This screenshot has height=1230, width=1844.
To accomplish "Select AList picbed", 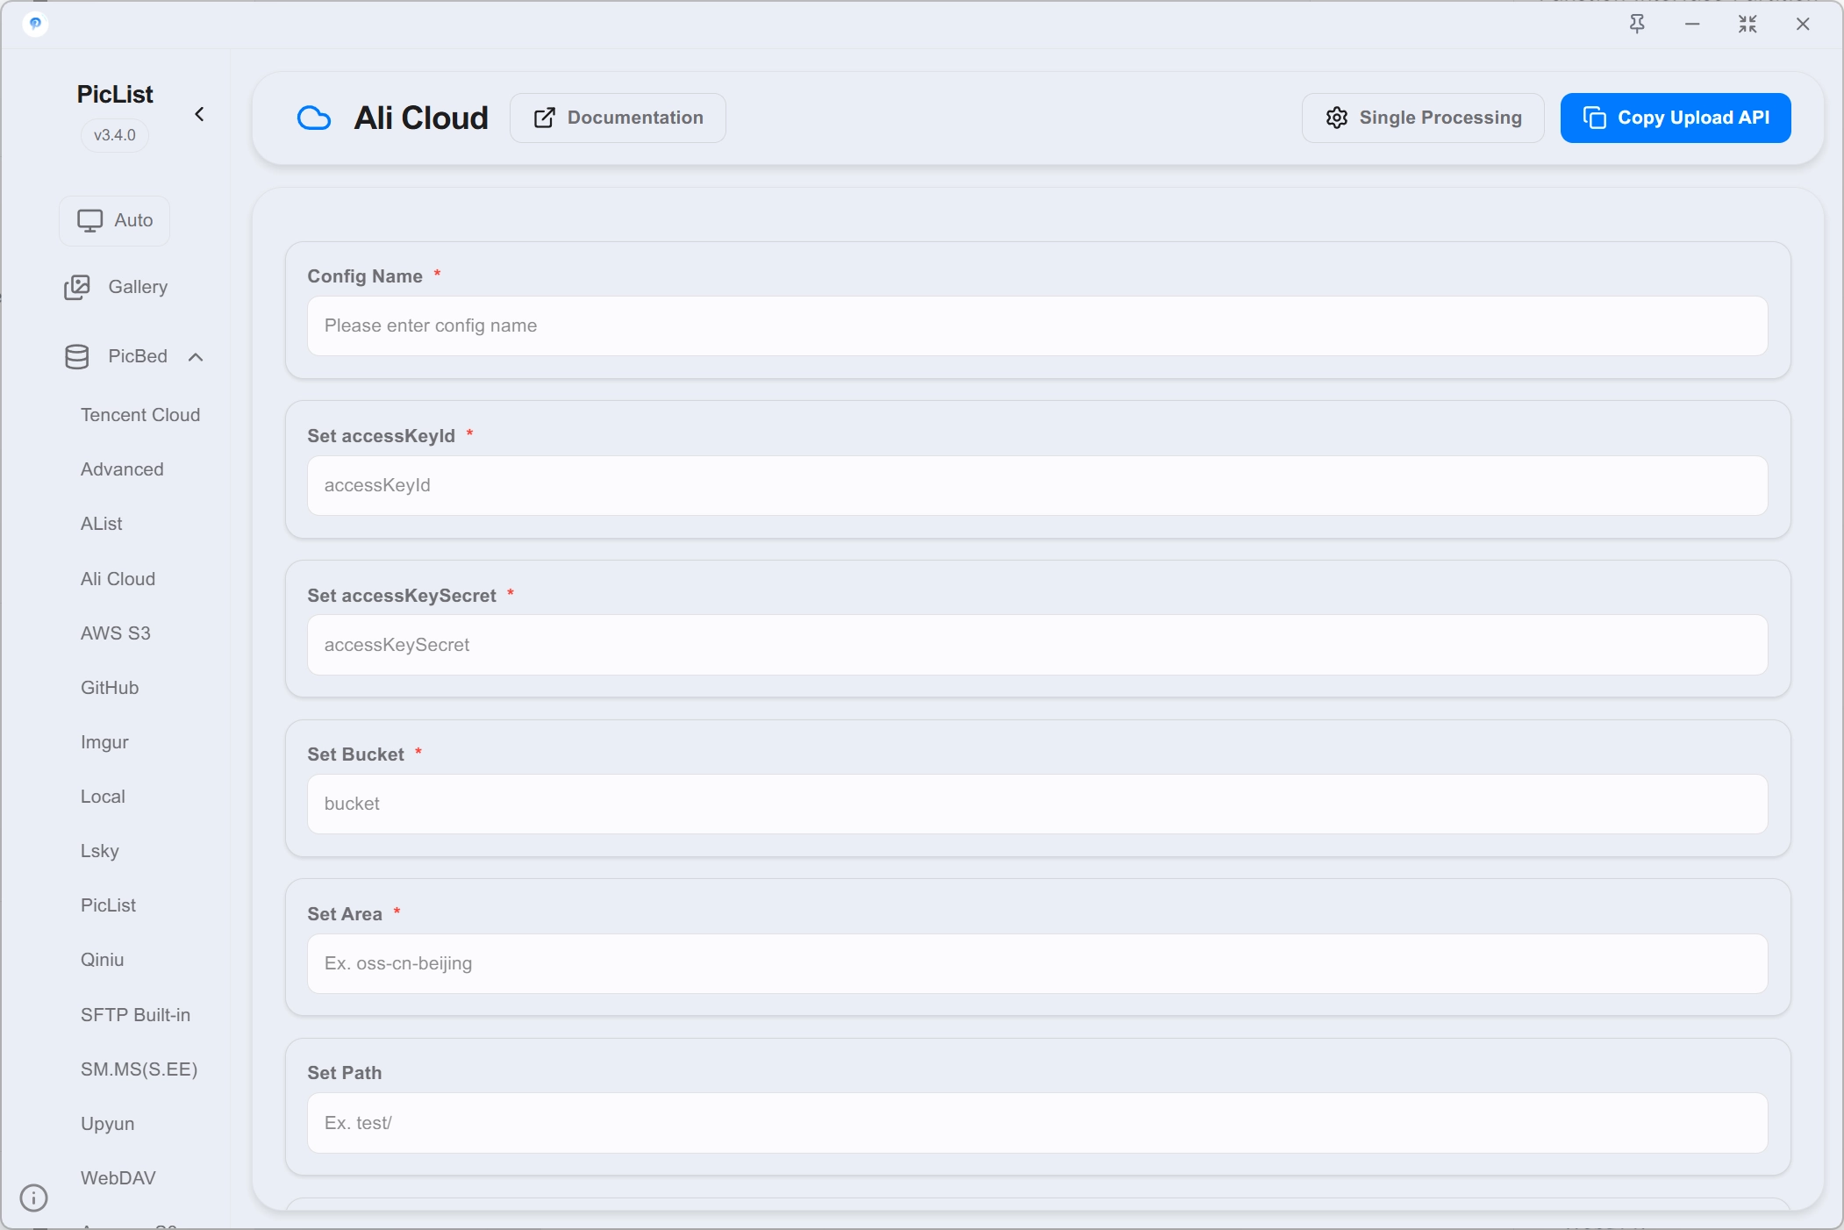I will 102,524.
